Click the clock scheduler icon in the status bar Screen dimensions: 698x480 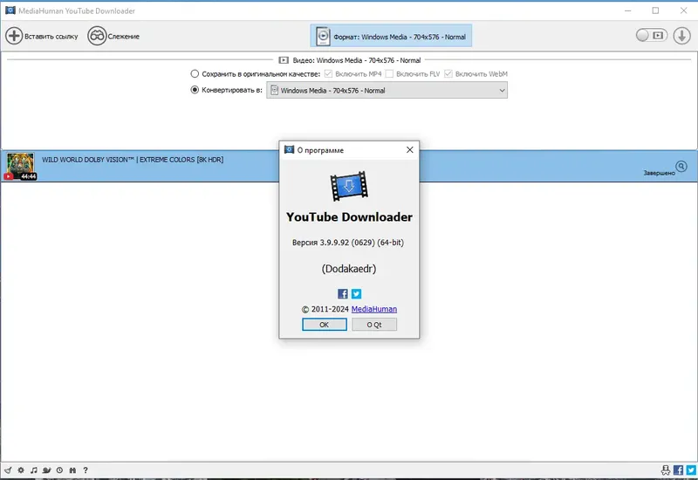[59, 470]
